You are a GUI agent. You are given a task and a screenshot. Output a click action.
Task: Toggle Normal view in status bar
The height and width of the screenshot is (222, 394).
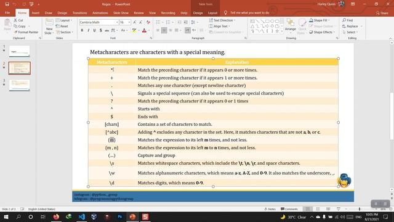pos(308,209)
